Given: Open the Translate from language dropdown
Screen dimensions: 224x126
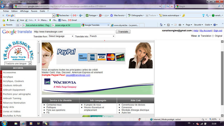Looking at the screenshot, I should 61,36.
